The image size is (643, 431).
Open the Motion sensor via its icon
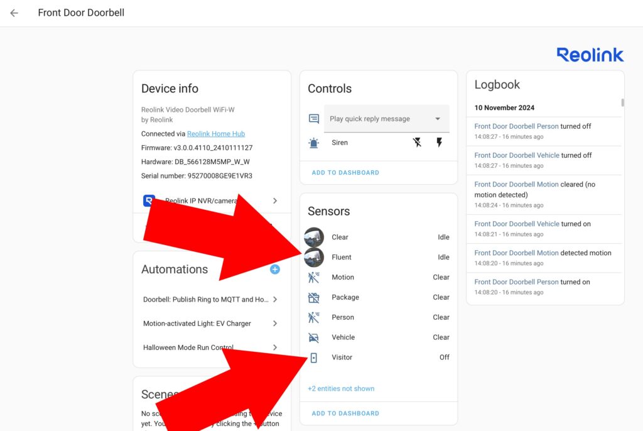click(314, 278)
